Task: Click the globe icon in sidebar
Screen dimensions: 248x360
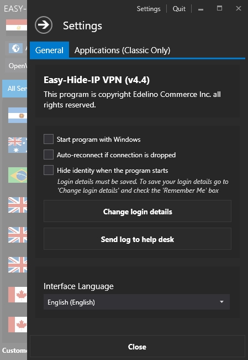Action: [x=15, y=48]
